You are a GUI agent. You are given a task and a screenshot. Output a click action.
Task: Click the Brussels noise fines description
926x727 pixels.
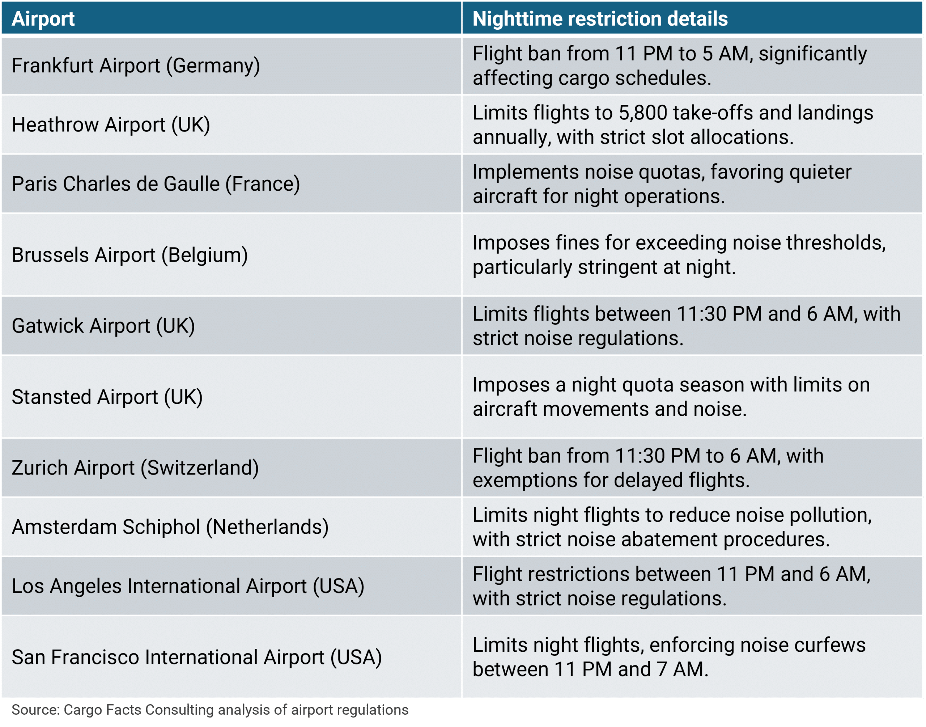[679, 255]
